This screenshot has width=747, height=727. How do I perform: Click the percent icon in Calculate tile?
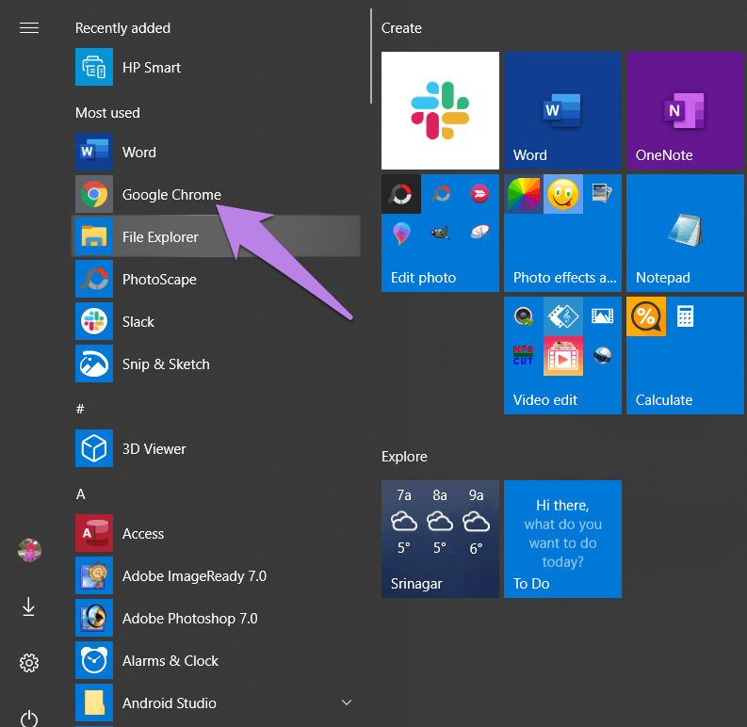pos(646,316)
